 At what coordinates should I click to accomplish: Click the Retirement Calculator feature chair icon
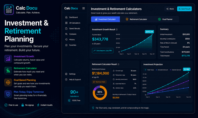[x=8, y=70]
